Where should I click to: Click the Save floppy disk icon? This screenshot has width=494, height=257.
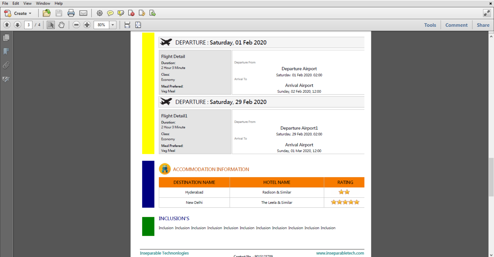click(59, 13)
